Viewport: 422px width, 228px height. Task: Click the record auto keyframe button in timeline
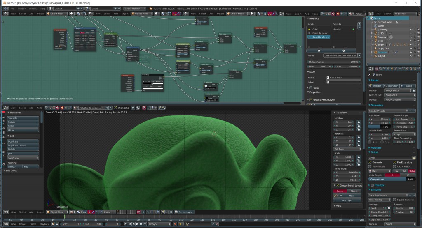(x=175, y=224)
